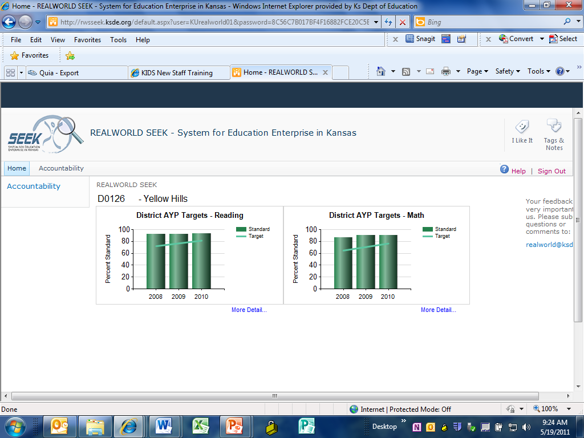Screen dimensions: 584x438
Task: Click the Help question mark icon
Action: (504, 169)
